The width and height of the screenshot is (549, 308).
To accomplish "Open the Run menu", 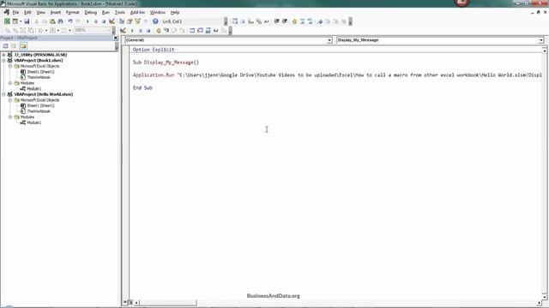I will coord(106,12).
